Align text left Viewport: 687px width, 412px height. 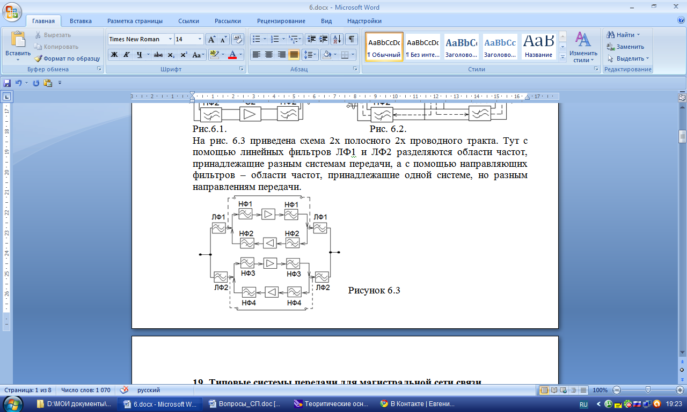click(256, 55)
